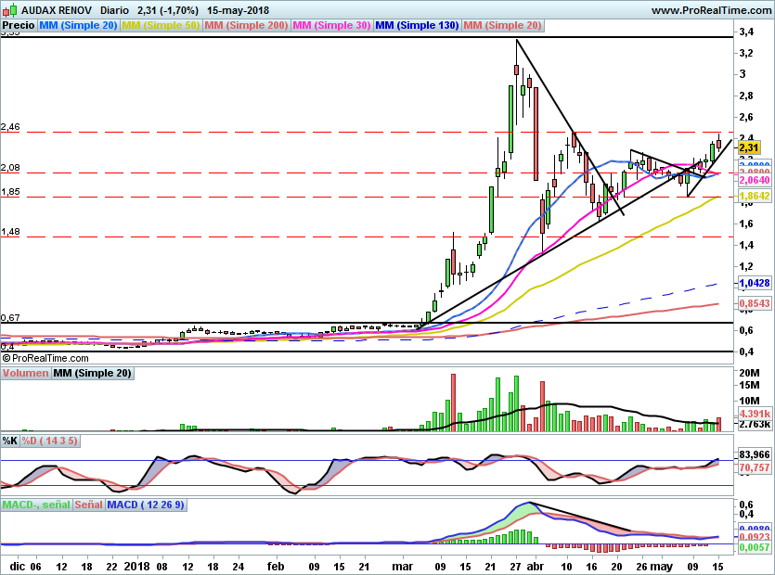This screenshot has height=575, width=775.
Task: Click the 2,8 price axis label
Action: click(746, 96)
